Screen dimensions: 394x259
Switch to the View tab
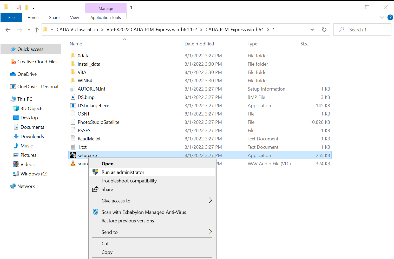pyautogui.click(x=75, y=17)
